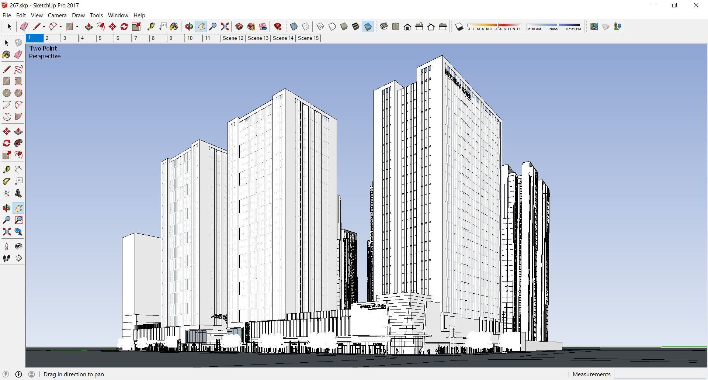Open the File menu
Image resolution: width=708 pixels, height=380 pixels.
click(x=7, y=15)
